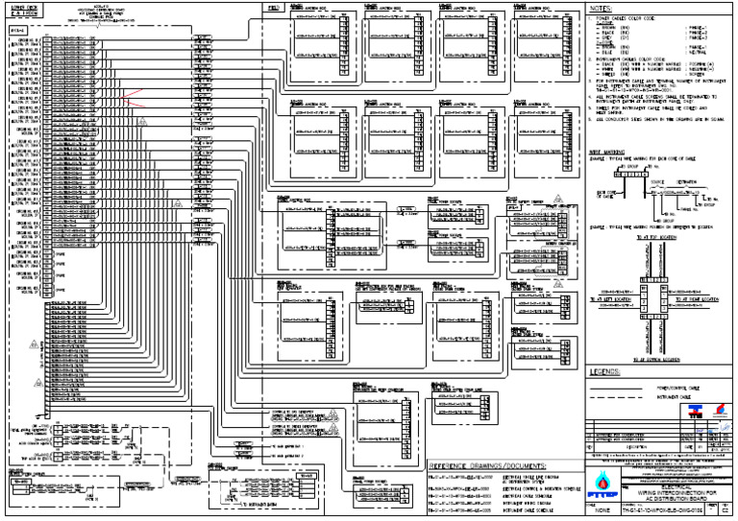Select note 1 "POWER CABLES COLOR CODE"
738x521 pixels.
pos(625,18)
